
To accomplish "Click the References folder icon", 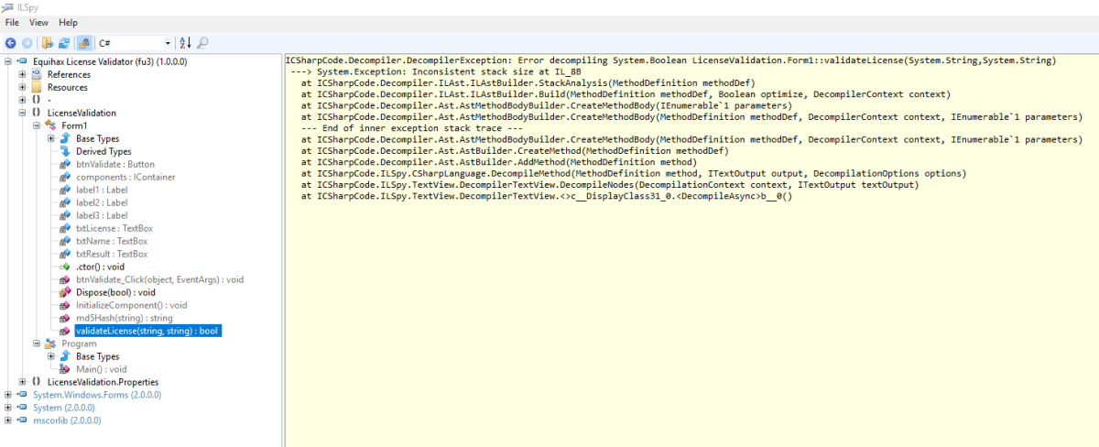I will pos(37,74).
